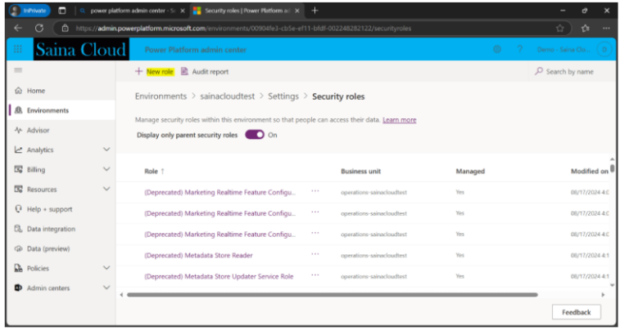Image resolution: width=629 pixels, height=335 pixels.
Task: Open browser settings and more menu
Action: tap(606, 28)
